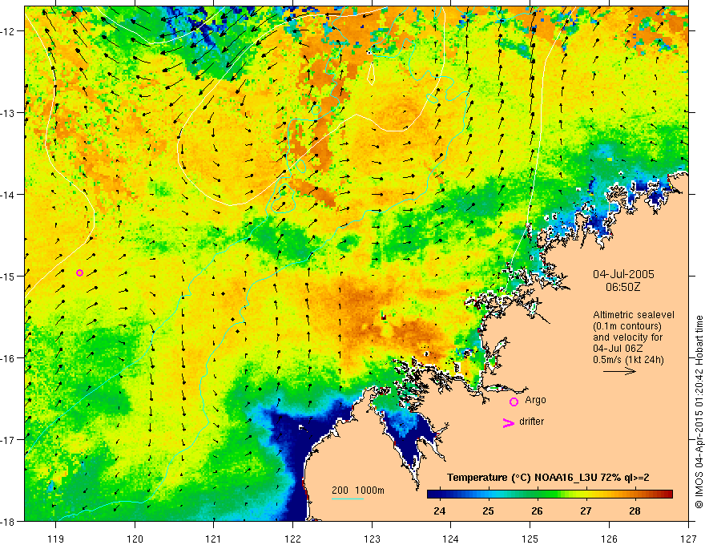Click the latitude axis label '-17'
The height and width of the screenshot is (545, 705).
pos(7,440)
